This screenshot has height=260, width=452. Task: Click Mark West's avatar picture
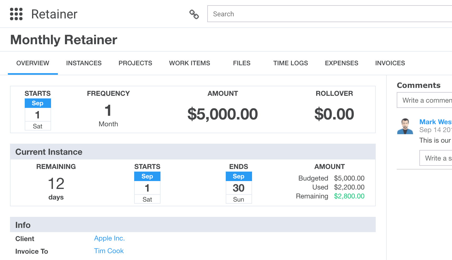[405, 127]
